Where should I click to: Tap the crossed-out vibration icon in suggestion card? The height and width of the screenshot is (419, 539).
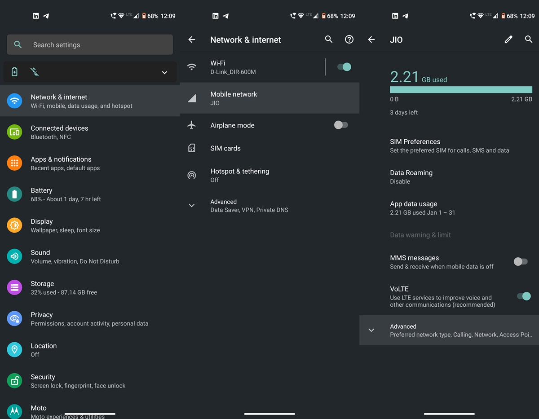point(34,72)
